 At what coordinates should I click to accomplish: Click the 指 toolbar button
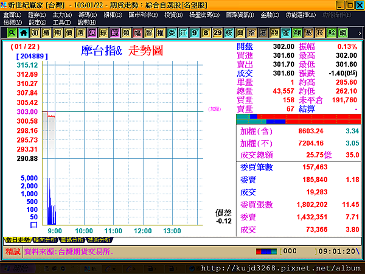coord(251,33)
